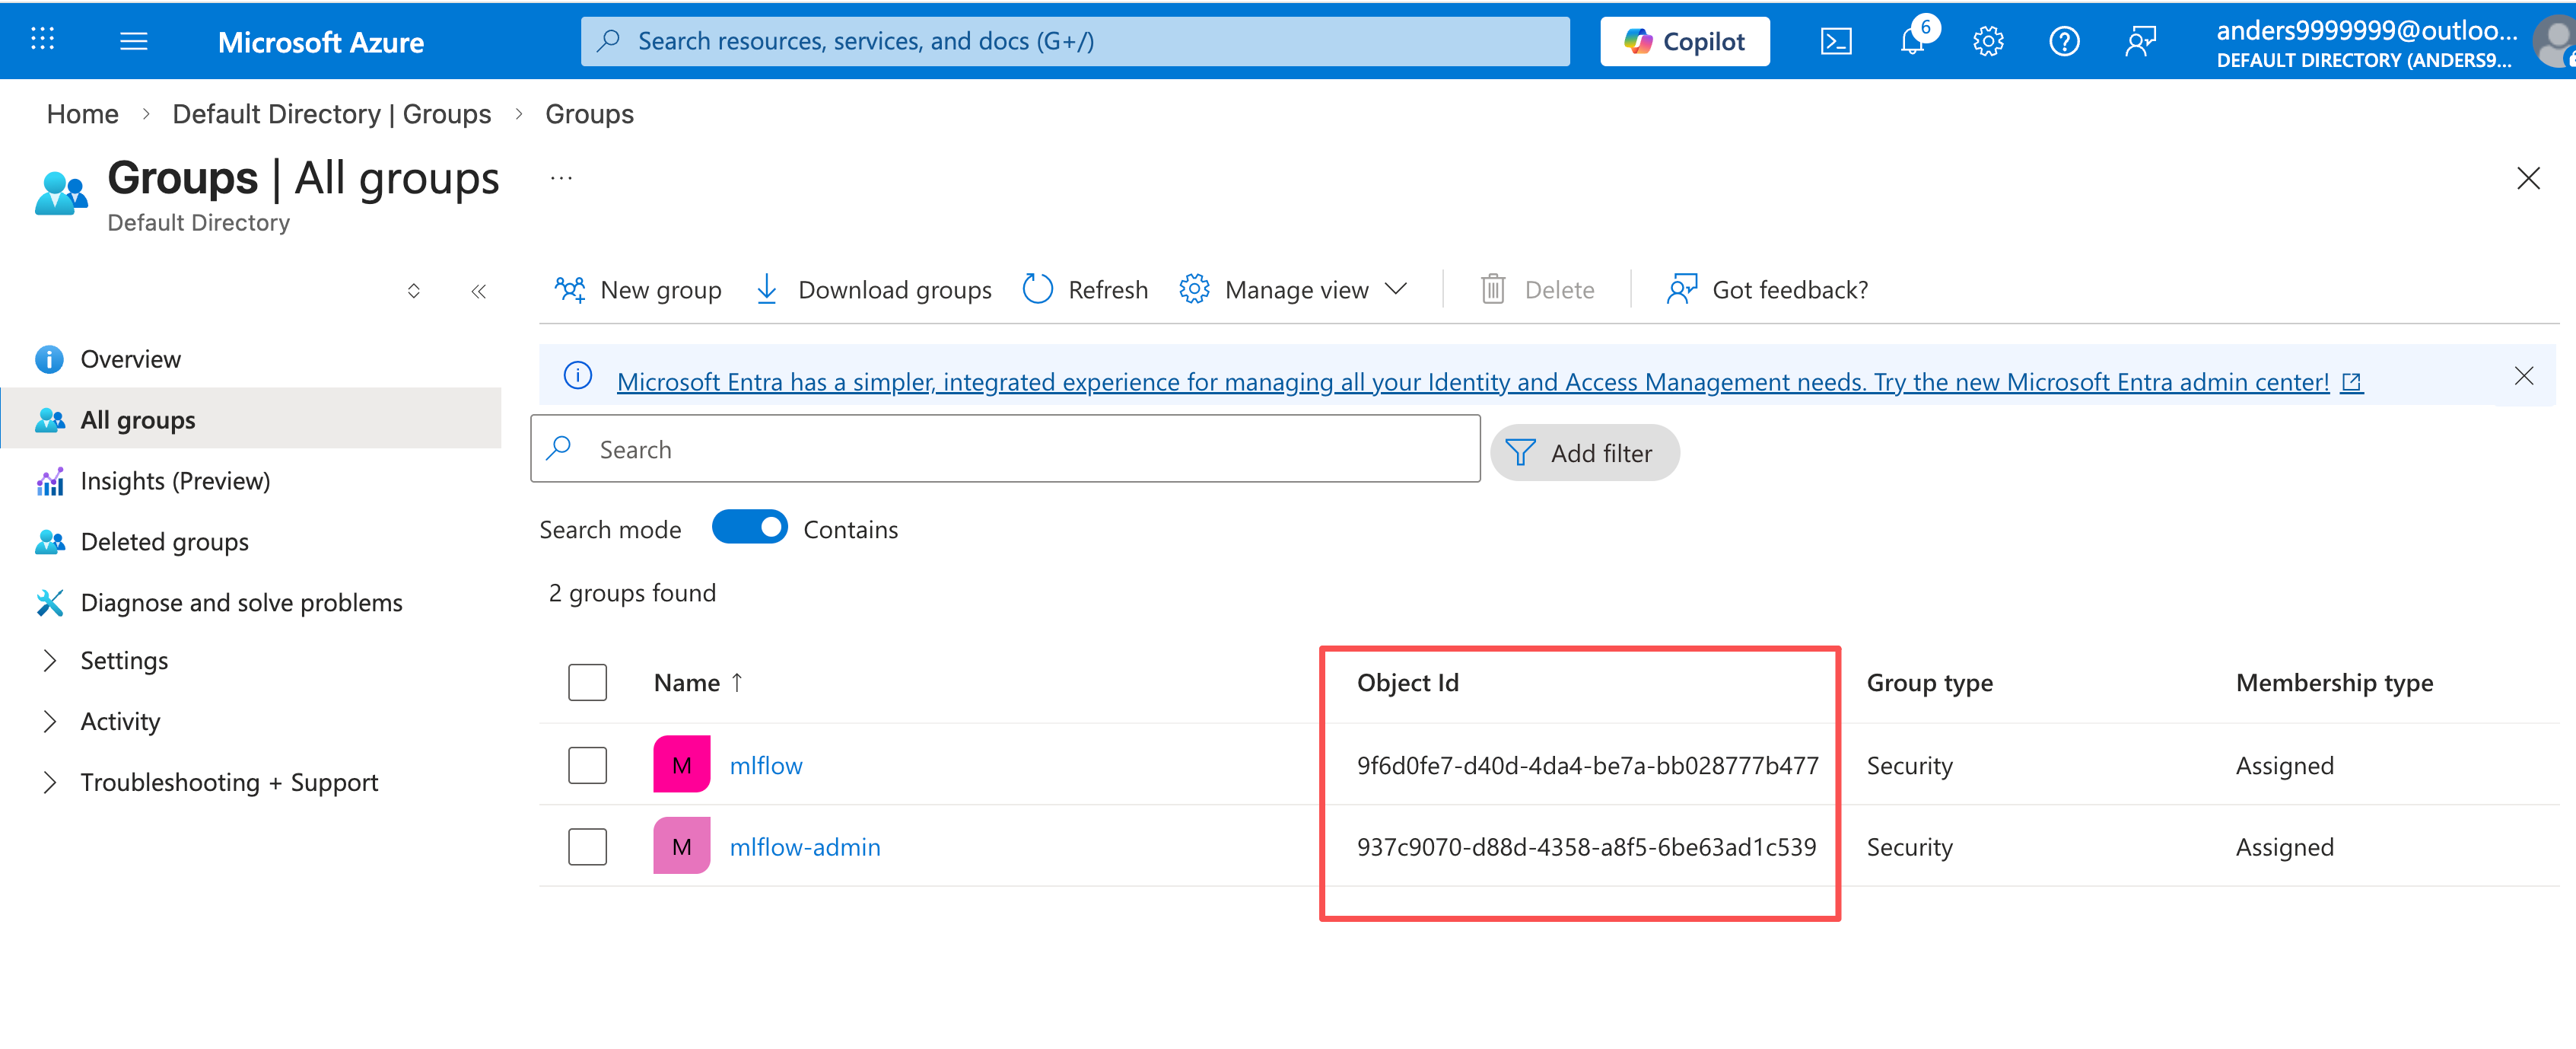Open the Azure Cloud Shell
Image resolution: width=2576 pixels, height=1049 pixels.
[1837, 40]
